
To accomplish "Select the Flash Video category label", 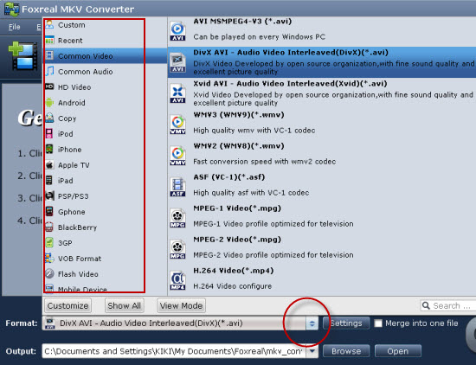I will 78,274.
